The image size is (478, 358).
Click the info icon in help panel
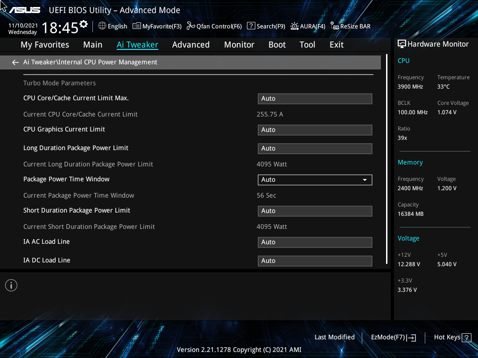(11, 285)
